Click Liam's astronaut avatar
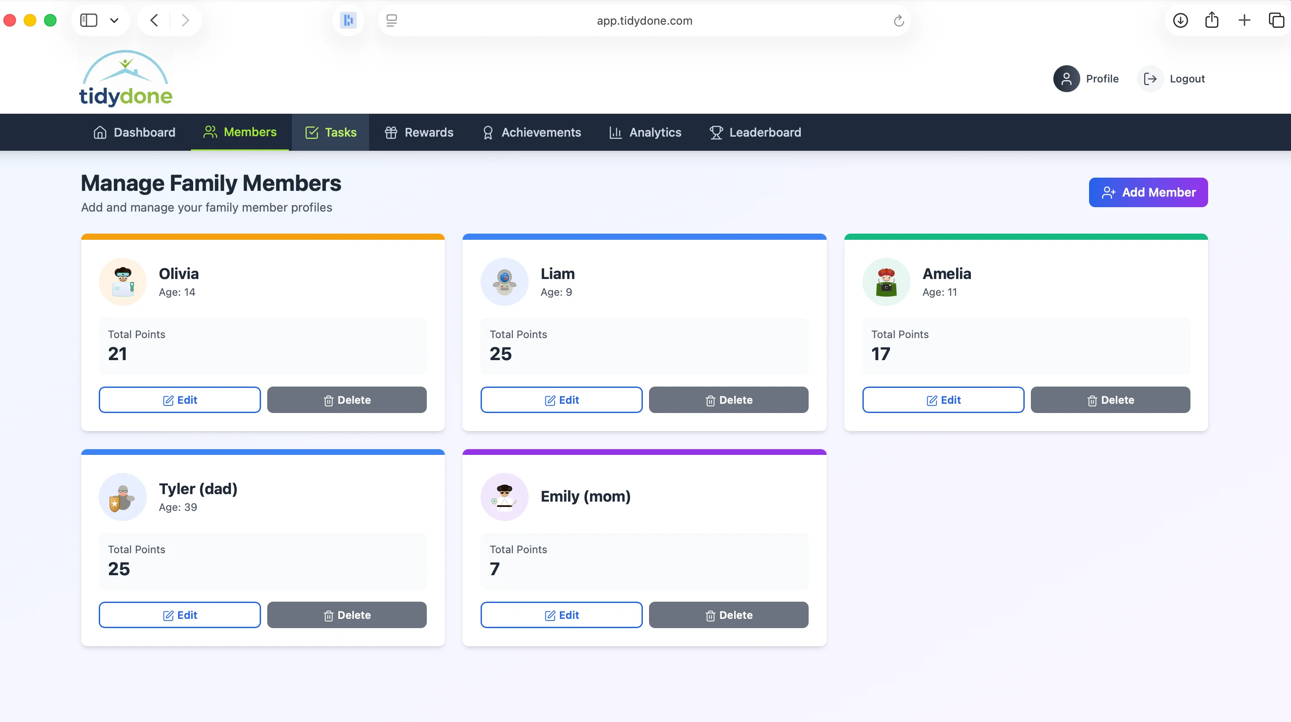Image resolution: width=1291 pixels, height=722 pixels. (505, 282)
